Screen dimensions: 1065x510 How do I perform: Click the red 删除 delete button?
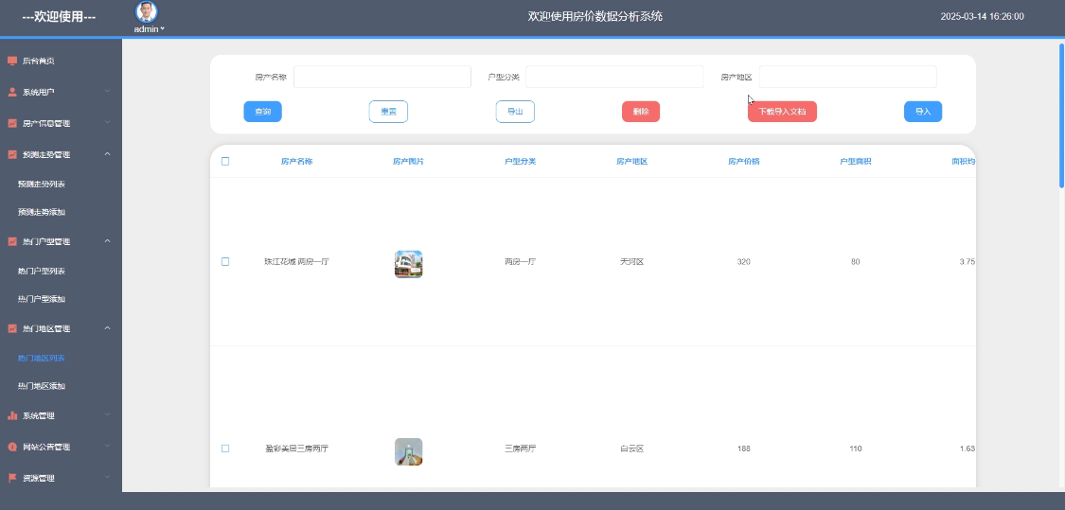click(641, 112)
